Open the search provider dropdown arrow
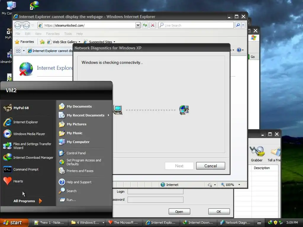 (243, 25)
